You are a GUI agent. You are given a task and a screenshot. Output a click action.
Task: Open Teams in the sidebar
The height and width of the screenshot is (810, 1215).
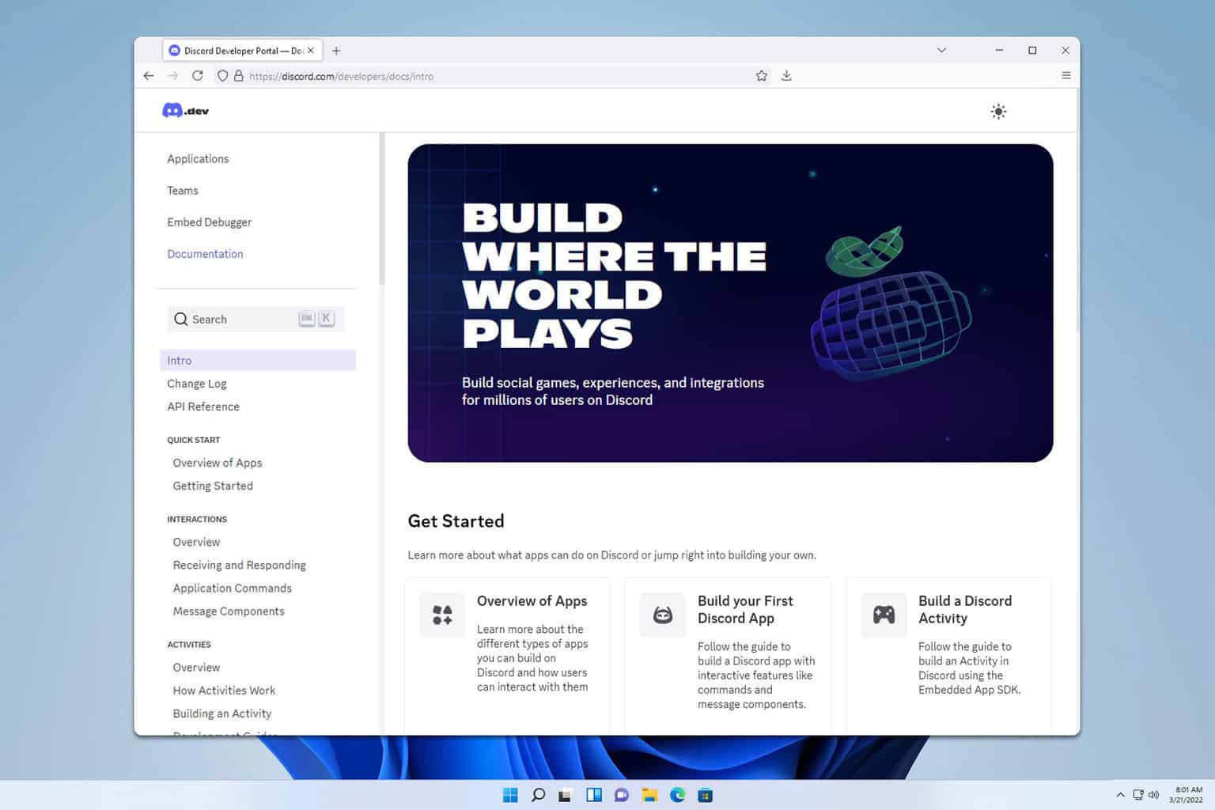point(183,191)
